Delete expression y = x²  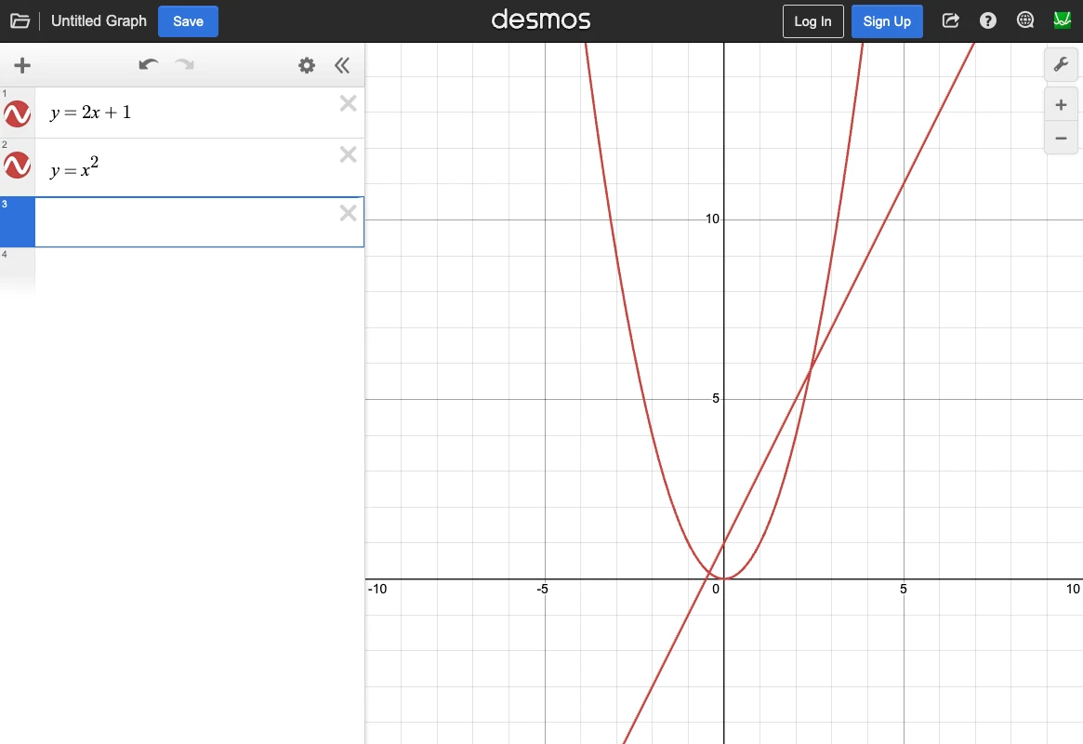348,154
